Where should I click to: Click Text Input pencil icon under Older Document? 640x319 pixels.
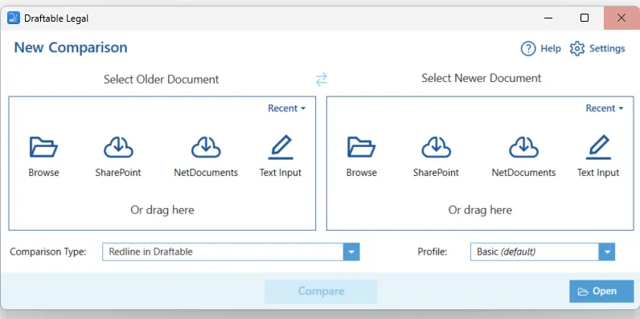[281, 147]
